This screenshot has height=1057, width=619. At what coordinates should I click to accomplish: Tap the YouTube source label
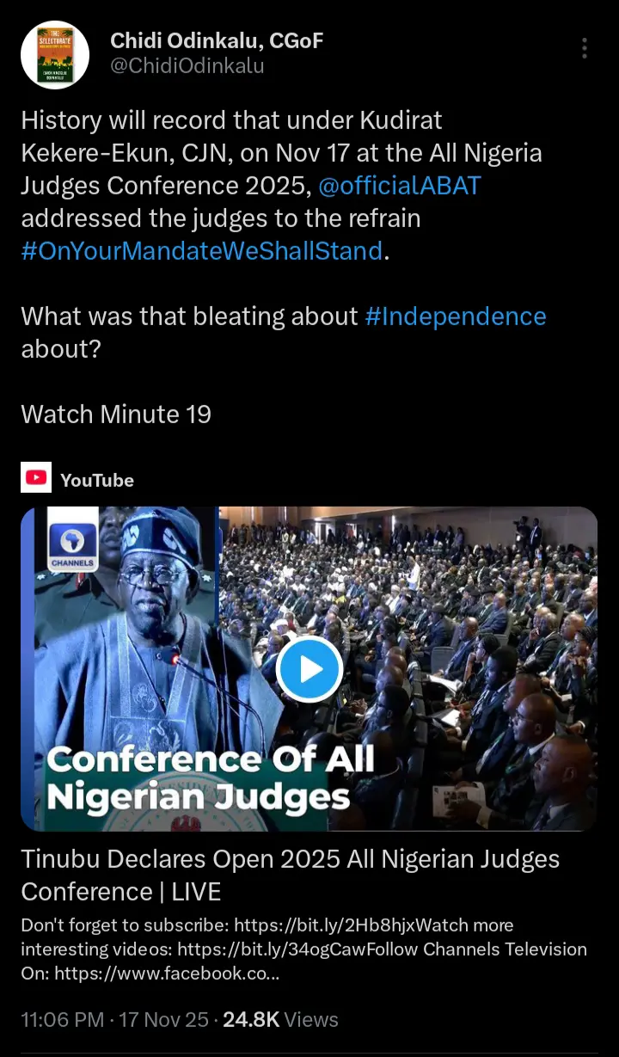(x=97, y=480)
